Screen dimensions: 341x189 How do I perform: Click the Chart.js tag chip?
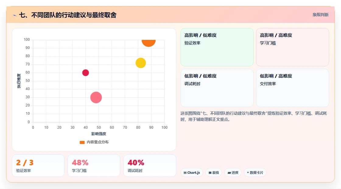tap(192, 173)
